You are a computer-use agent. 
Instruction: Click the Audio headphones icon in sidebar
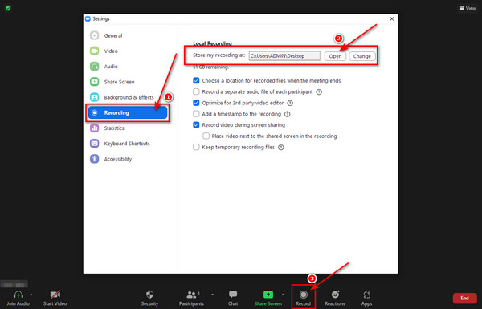click(x=94, y=67)
